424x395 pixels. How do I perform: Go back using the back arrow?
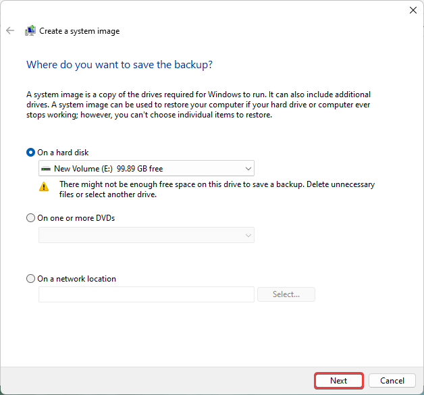click(x=10, y=30)
